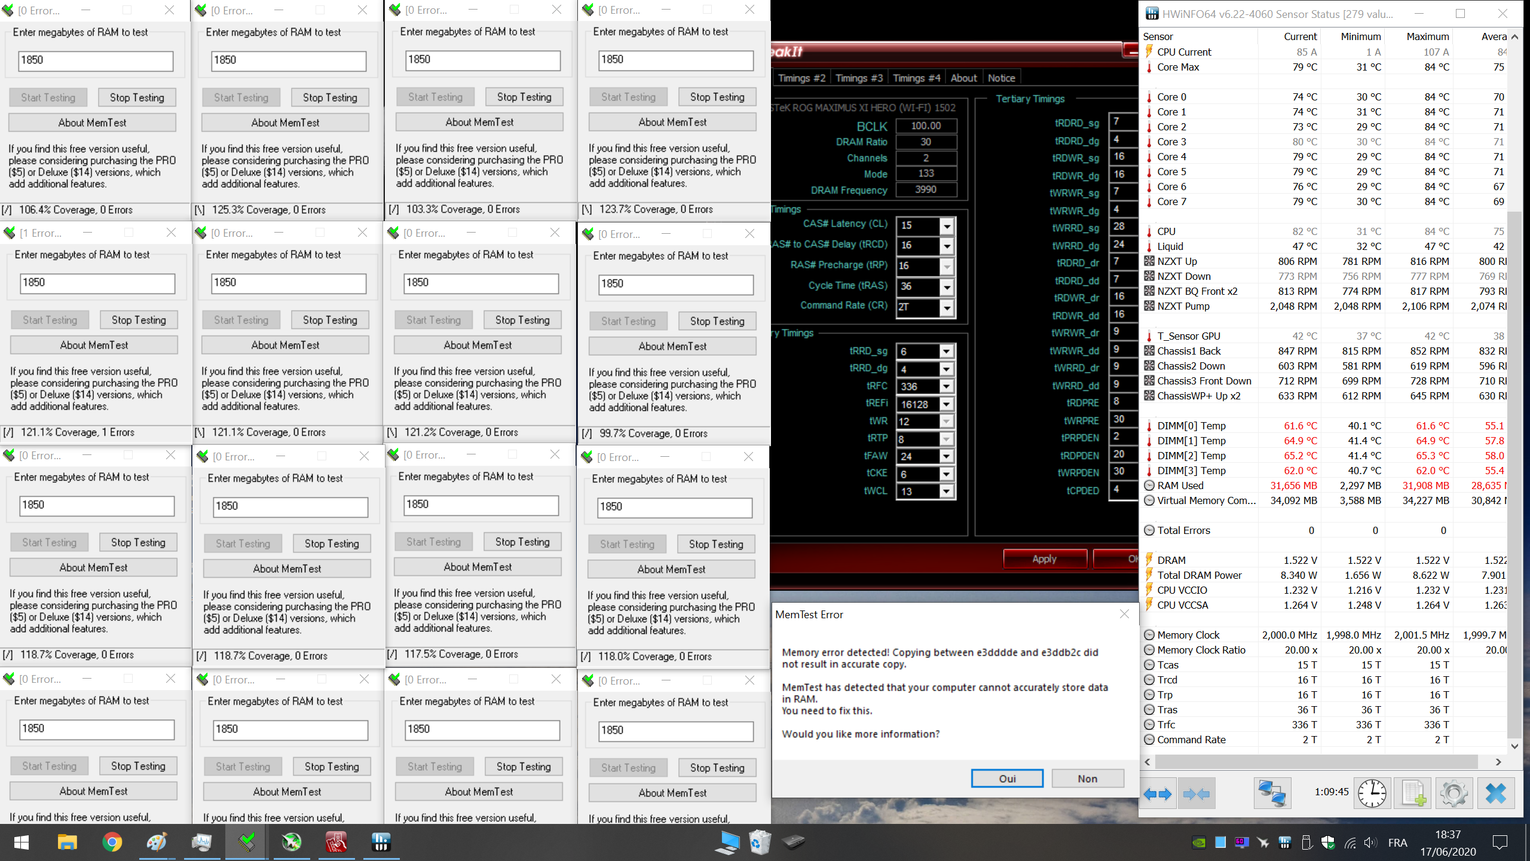Click Apply in MemTweakIt

[1045, 559]
